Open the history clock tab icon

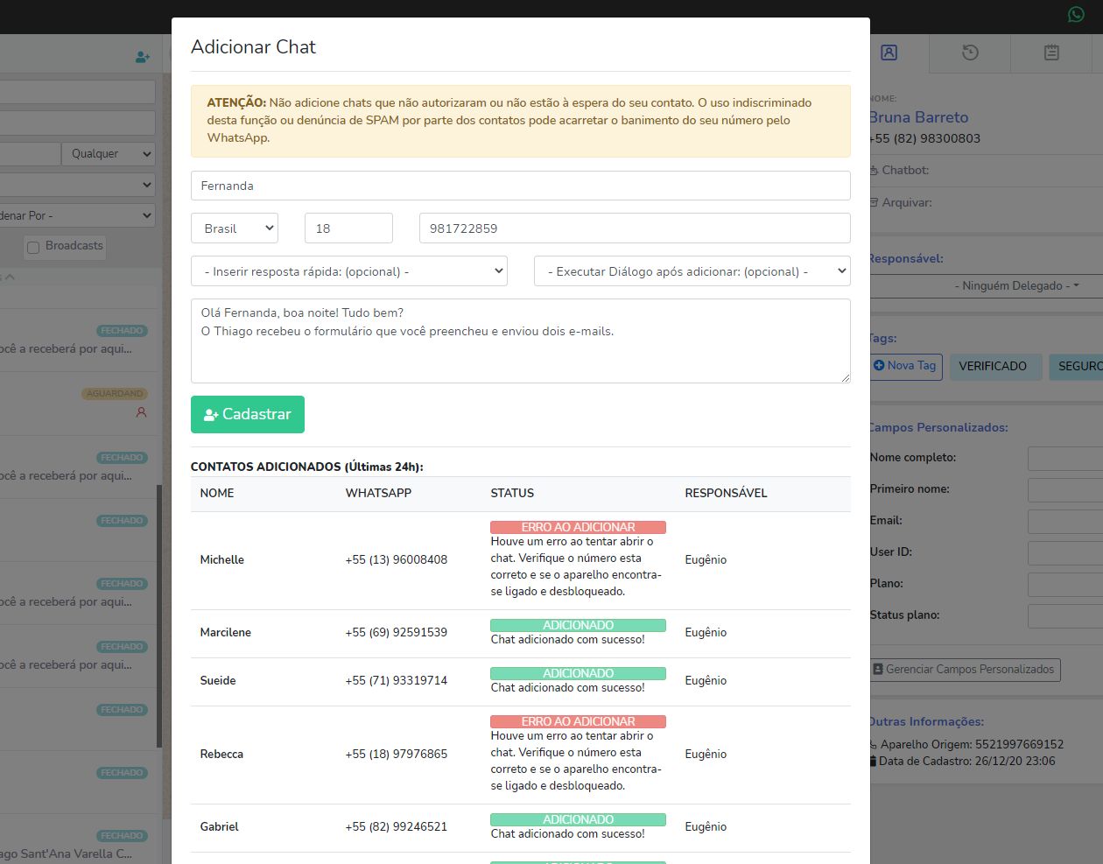[970, 53]
